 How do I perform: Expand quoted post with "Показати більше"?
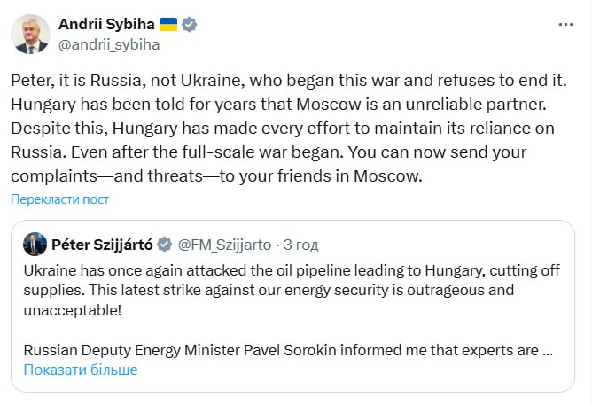pyautogui.click(x=80, y=370)
